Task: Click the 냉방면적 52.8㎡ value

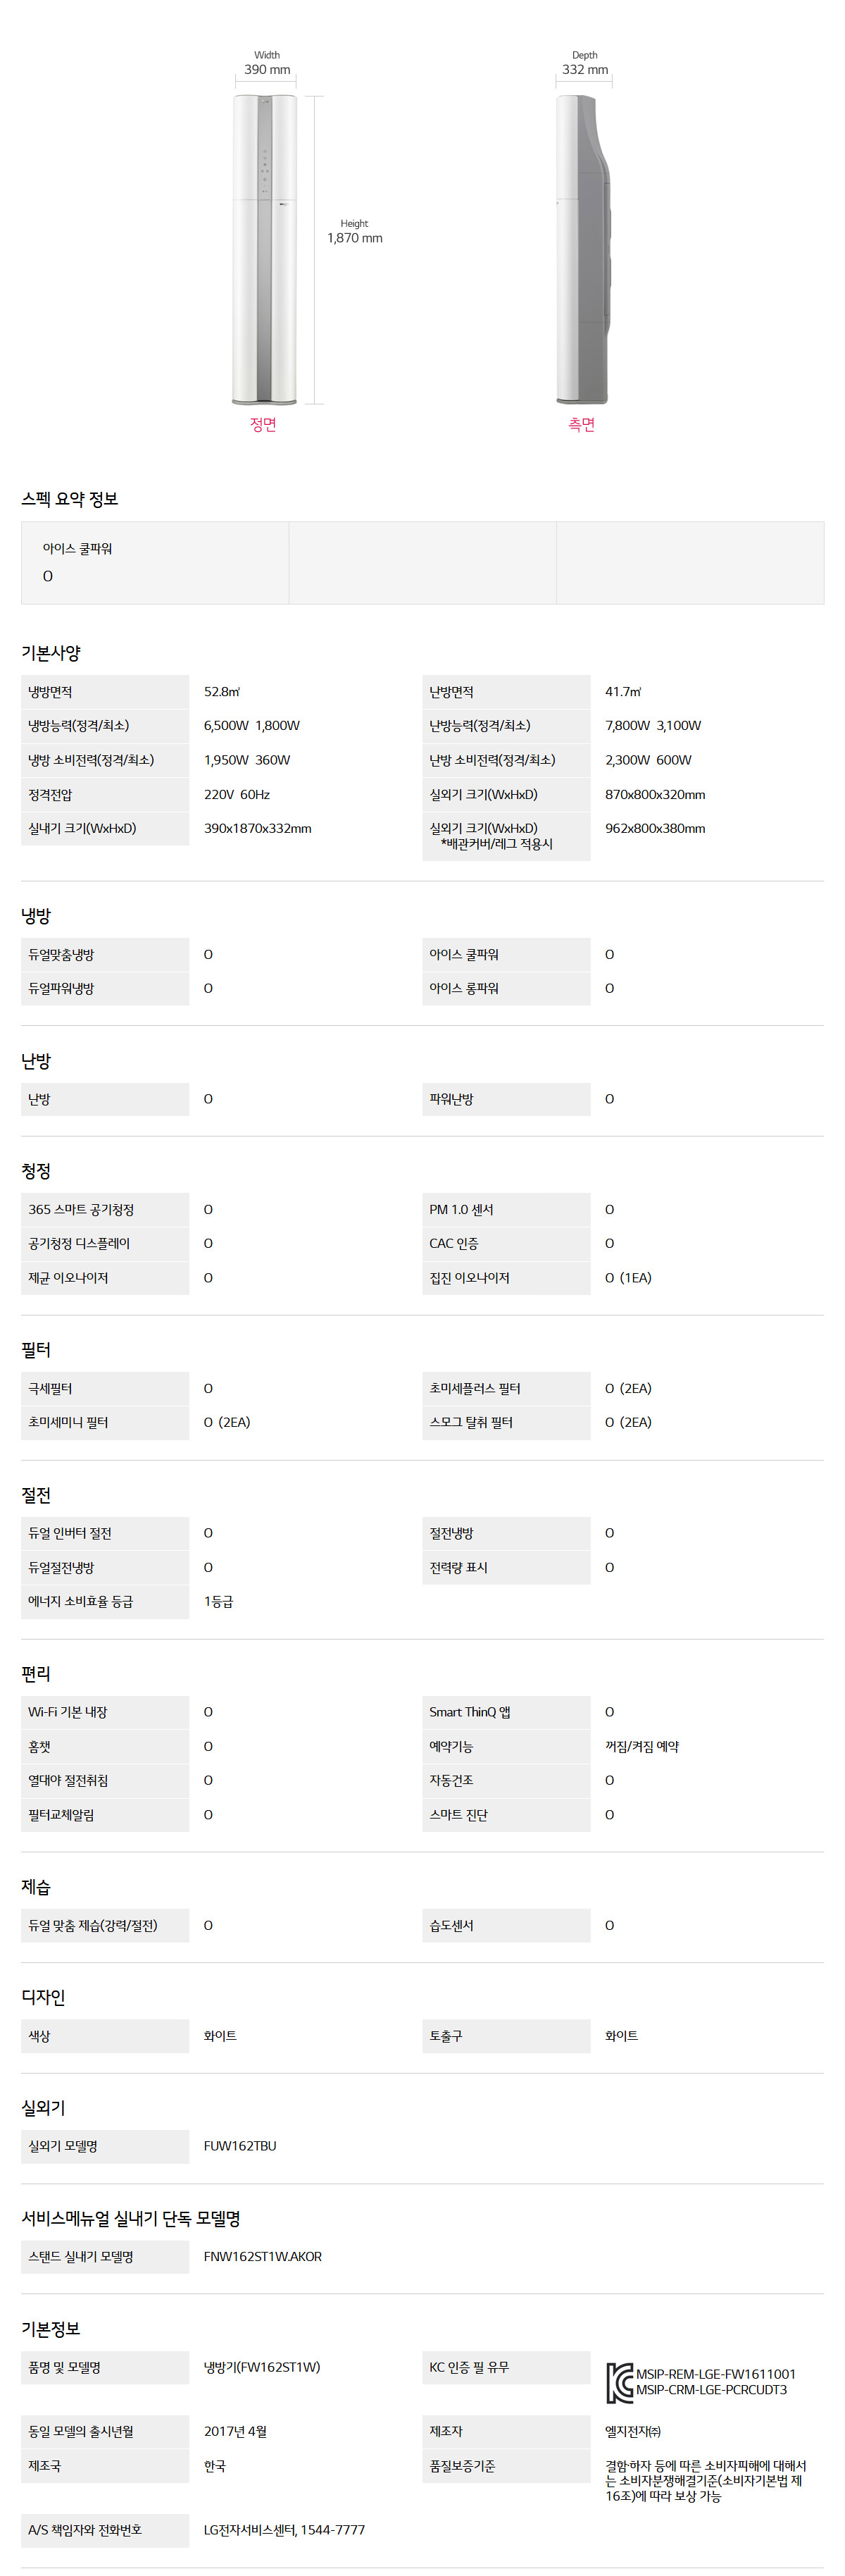Action: [x=222, y=692]
